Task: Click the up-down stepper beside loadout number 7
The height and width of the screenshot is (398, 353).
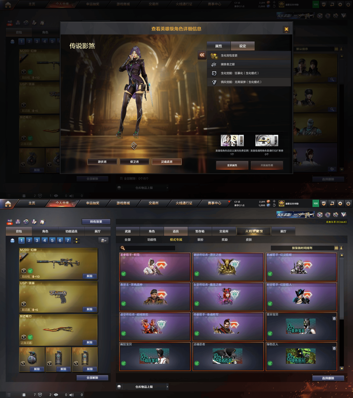Action: [76, 240]
